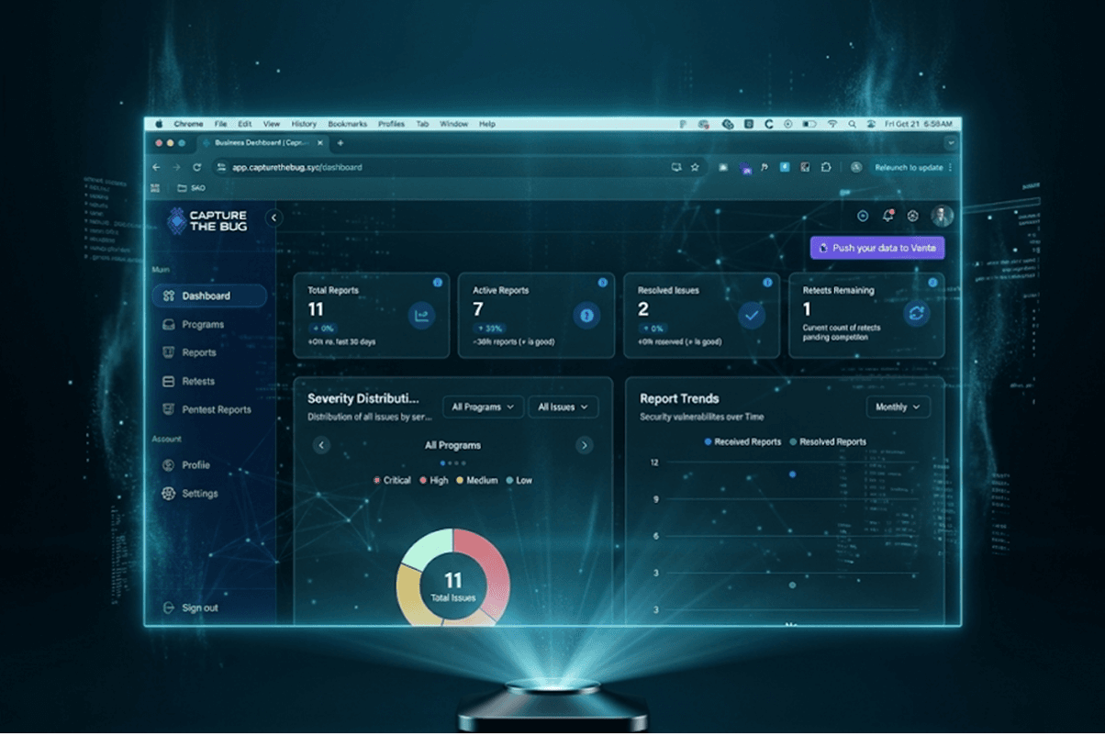
Task: Open Dashboard in the sidebar
Action: click(209, 296)
